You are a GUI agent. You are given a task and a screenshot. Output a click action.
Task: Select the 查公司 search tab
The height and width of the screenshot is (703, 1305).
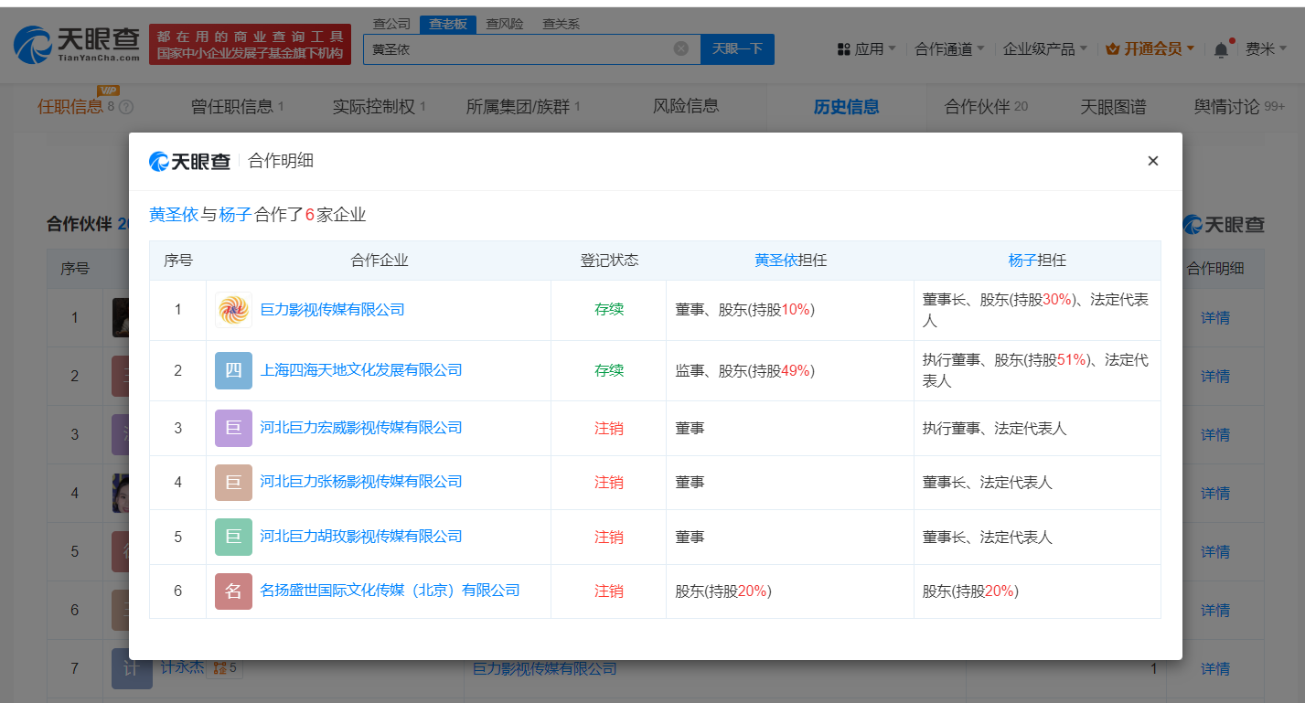click(x=391, y=24)
